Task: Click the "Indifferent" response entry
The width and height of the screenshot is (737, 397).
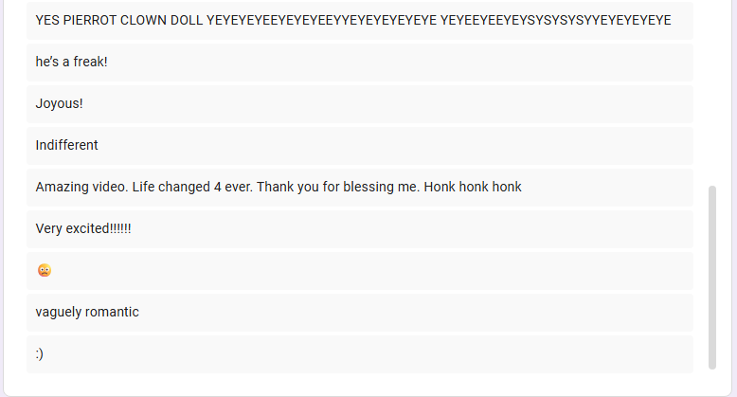Action: (x=360, y=145)
